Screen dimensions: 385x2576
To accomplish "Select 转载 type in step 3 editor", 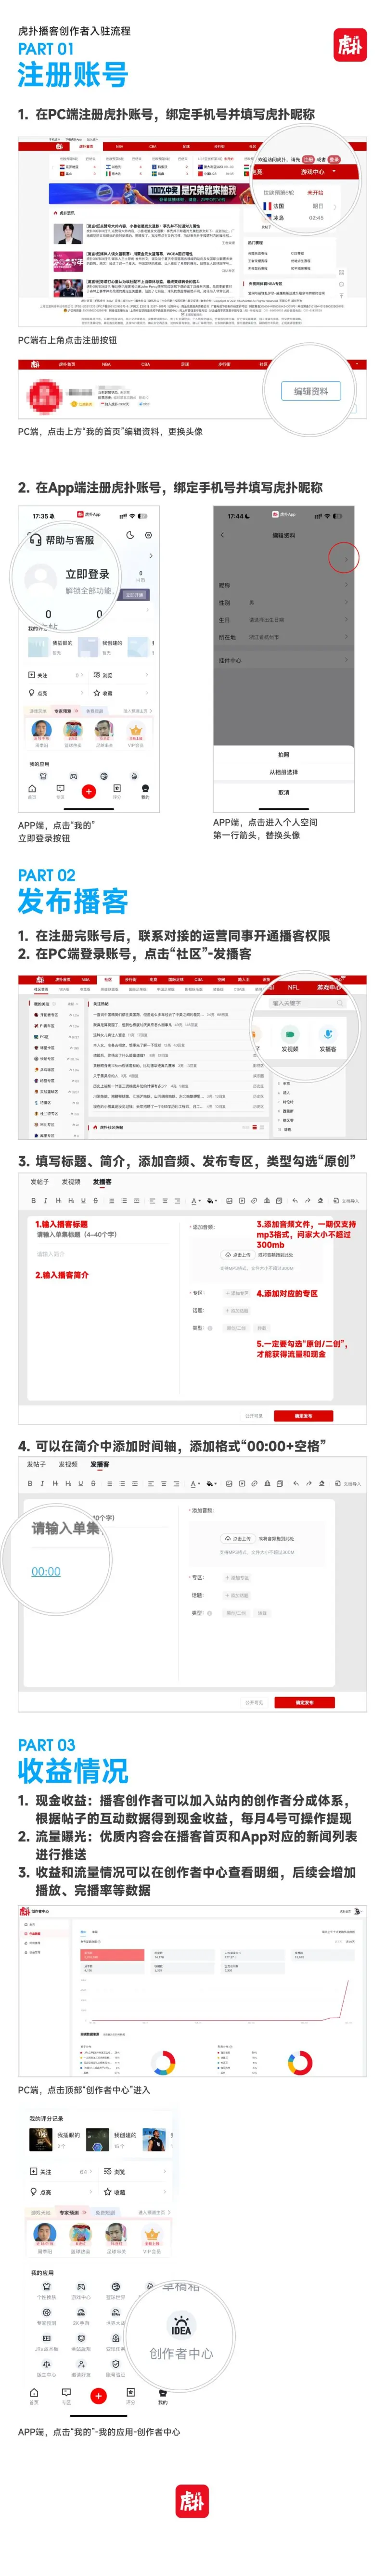I will (261, 1328).
